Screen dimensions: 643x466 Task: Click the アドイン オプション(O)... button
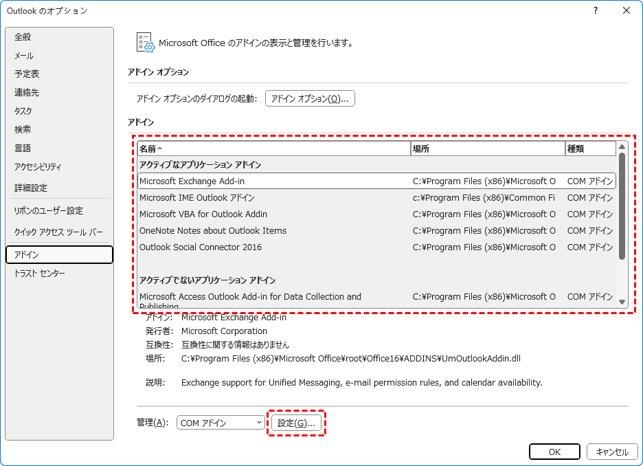310,98
